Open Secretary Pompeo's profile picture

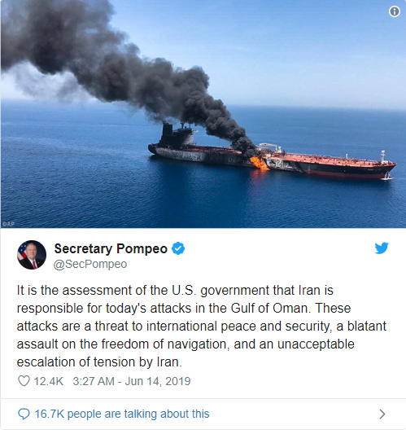click(x=32, y=255)
